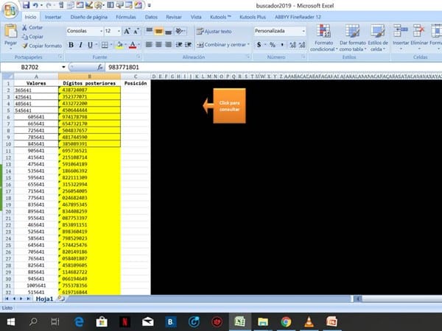Activate Copiar formato painter
Image resolution: width=442 pixels, height=331 pixels.
[x=42, y=46]
